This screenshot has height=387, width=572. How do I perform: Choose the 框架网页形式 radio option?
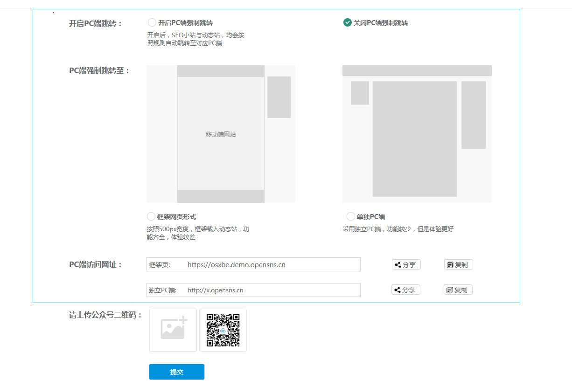(x=151, y=216)
